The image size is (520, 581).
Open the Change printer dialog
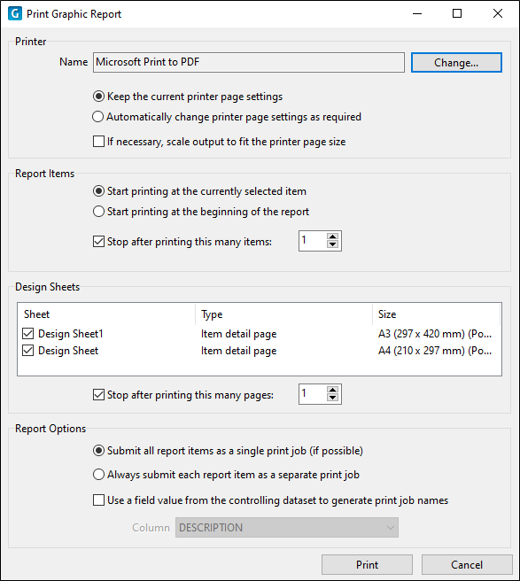[456, 62]
